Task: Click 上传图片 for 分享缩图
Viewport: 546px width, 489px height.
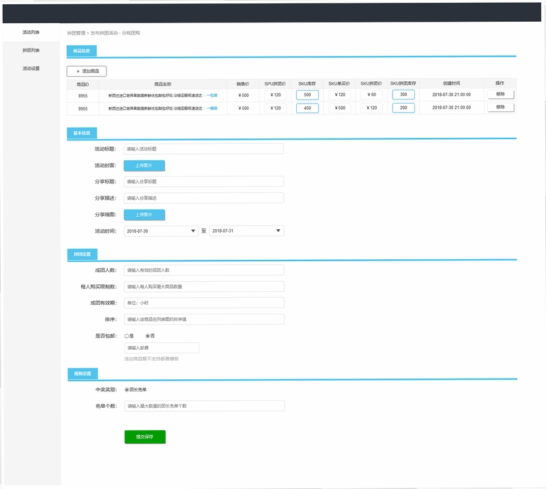Action: point(144,215)
